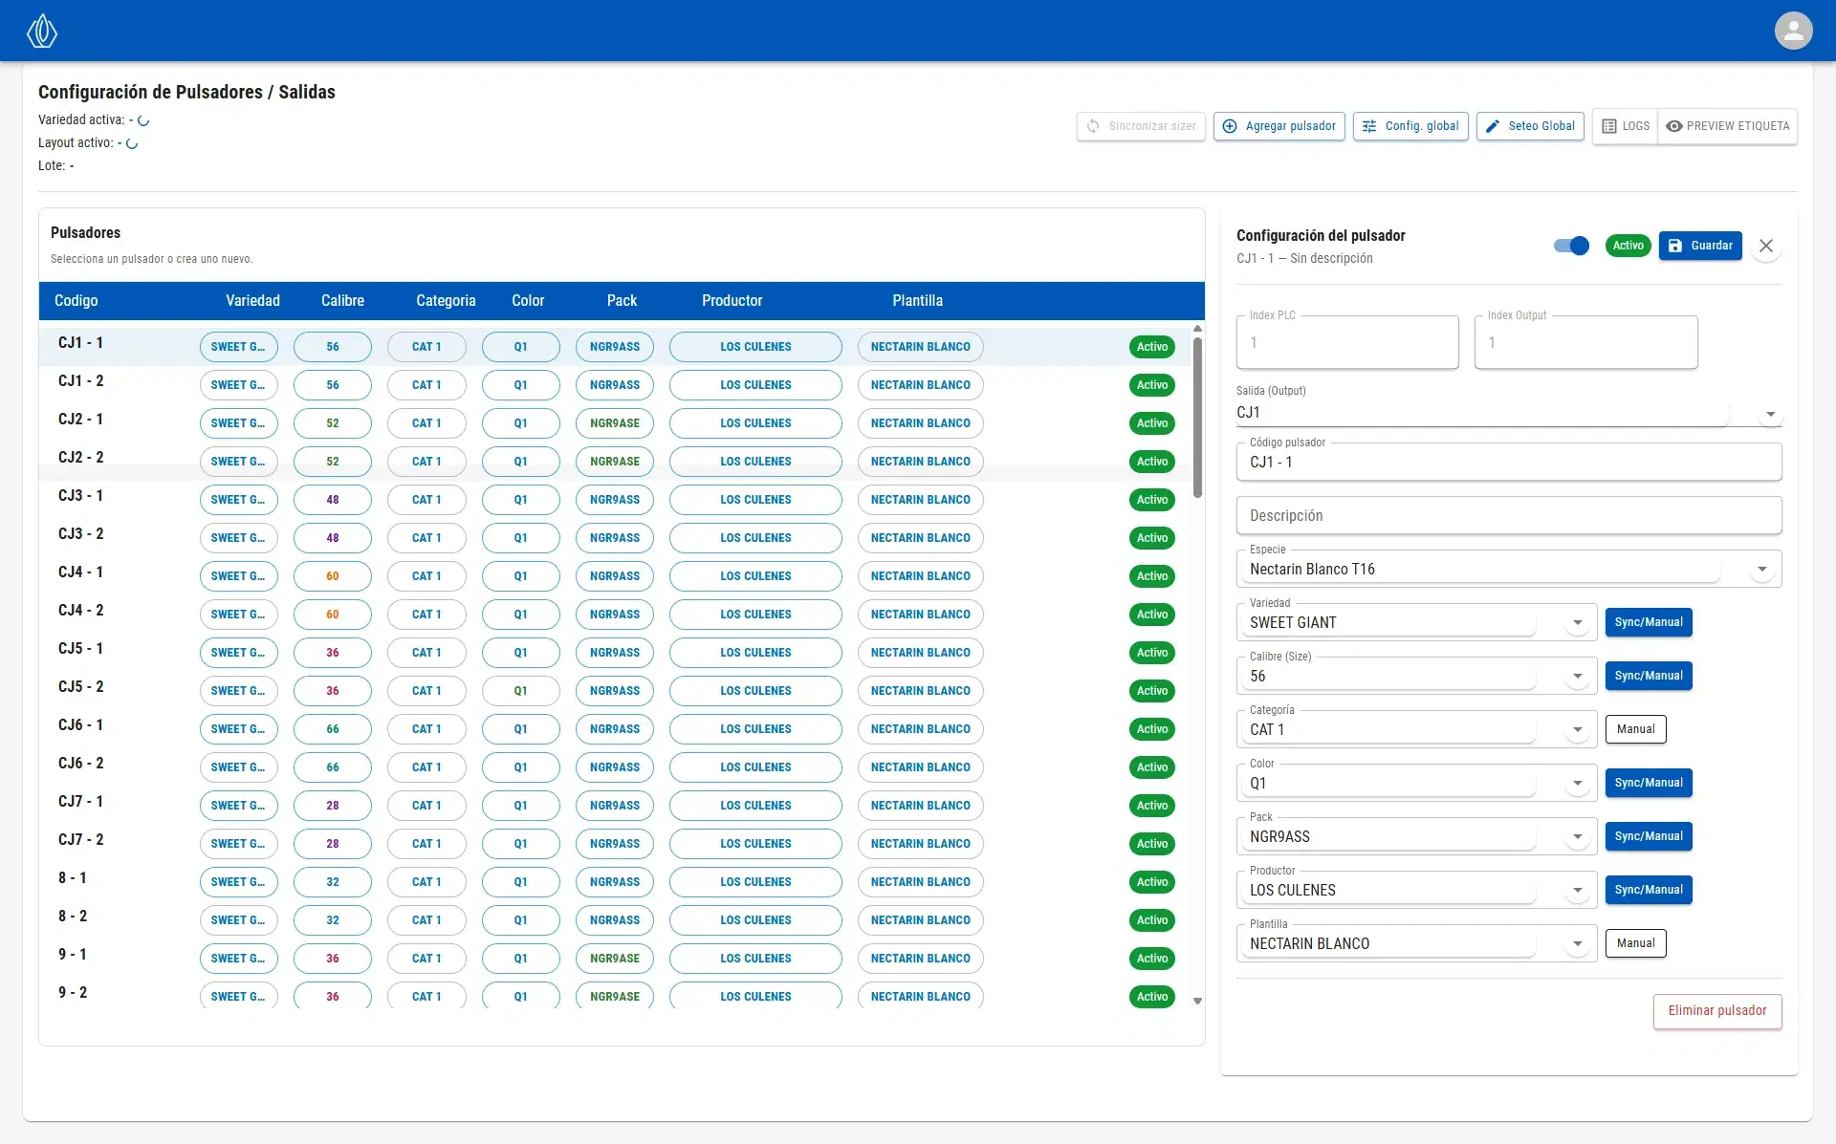Click the Index PLC input field
Image resolution: width=1836 pixels, height=1144 pixels.
(x=1347, y=342)
